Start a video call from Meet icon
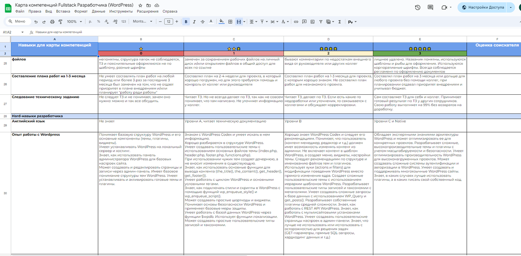 [444, 7]
